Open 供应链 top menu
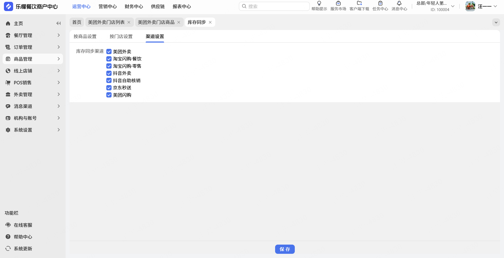This screenshot has height=258, width=504. [x=158, y=7]
